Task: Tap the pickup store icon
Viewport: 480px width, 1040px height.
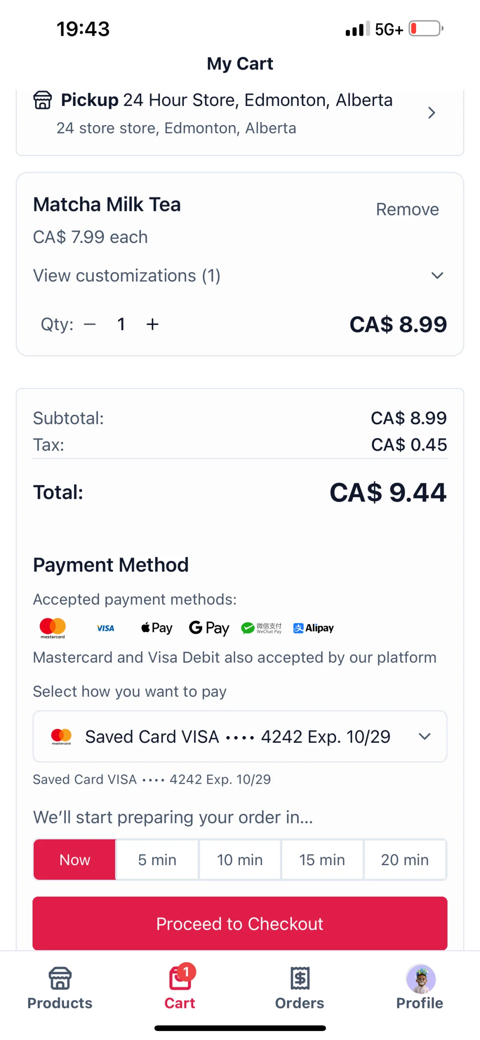Action: (x=43, y=100)
